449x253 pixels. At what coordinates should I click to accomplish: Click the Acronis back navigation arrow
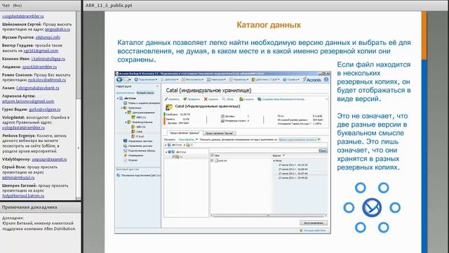coord(120,79)
